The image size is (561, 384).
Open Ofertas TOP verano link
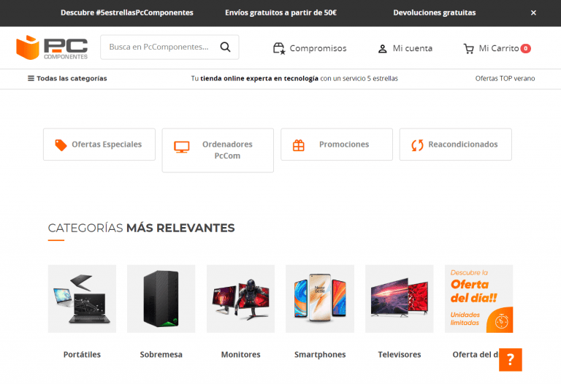point(505,78)
